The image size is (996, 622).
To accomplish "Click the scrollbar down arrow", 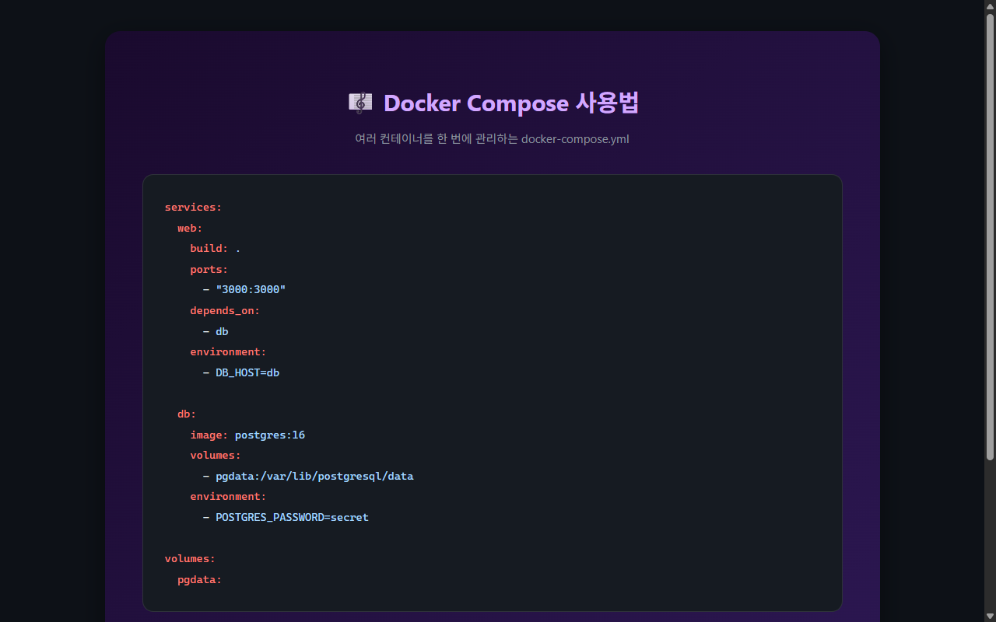I will [x=991, y=617].
